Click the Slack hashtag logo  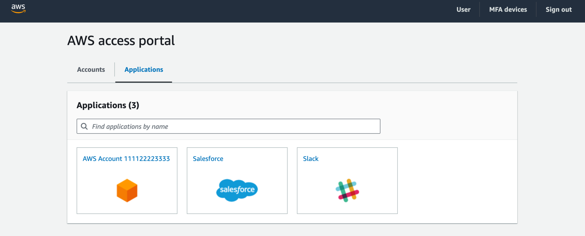coord(347,191)
